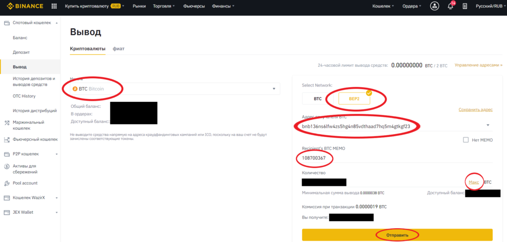The width and height of the screenshot is (507, 242).
Task: Open 'OTC History' in the sidebar
Action: click(x=24, y=96)
